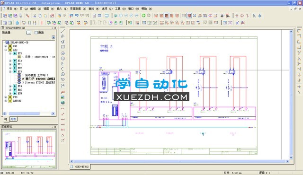Open the 项目 (Project) menu
Screen dimensions: 303x175
[x=12, y=9]
